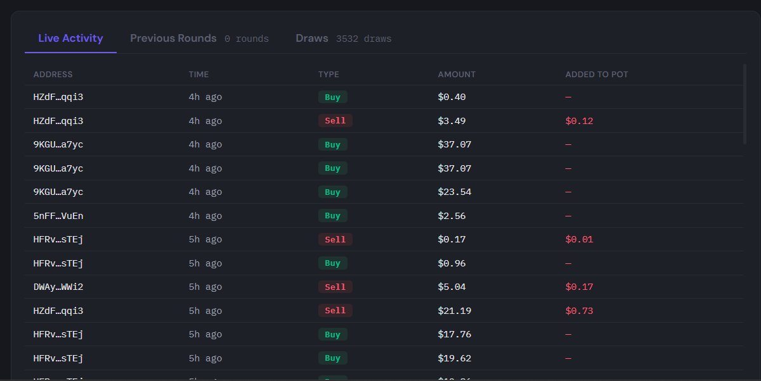This screenshot has width=761, height=381.
Task: Select address HZdF…qqi3 in the $0.40 row
Action: (x=58, y=97)
